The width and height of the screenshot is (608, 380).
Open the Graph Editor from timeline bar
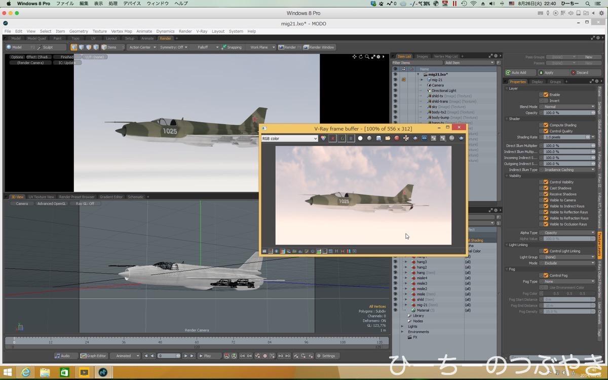(94, 356)
